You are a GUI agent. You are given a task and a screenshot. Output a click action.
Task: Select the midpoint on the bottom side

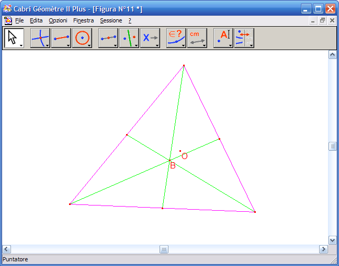(163, 208)
